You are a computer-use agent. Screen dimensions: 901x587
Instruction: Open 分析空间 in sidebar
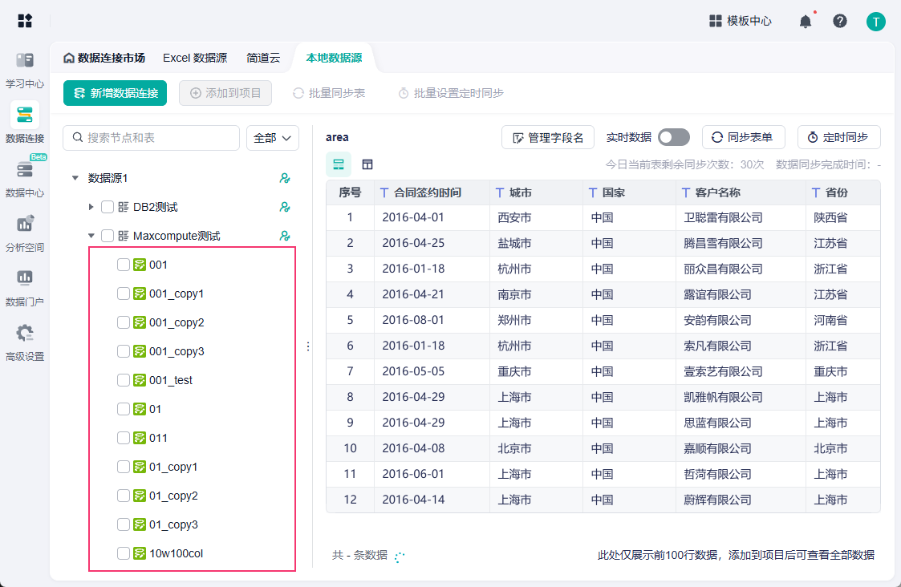point(25,234)
